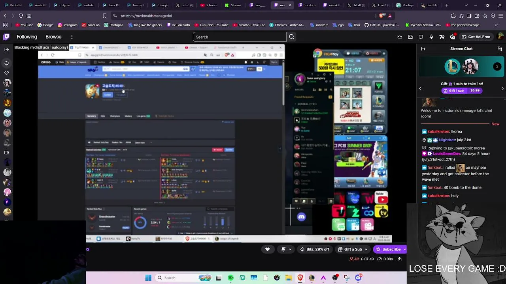This screenshot has width=506, height=284.
Task: Focus the Twitch search field
Action: pyautogui.click(x=240, y=37)
